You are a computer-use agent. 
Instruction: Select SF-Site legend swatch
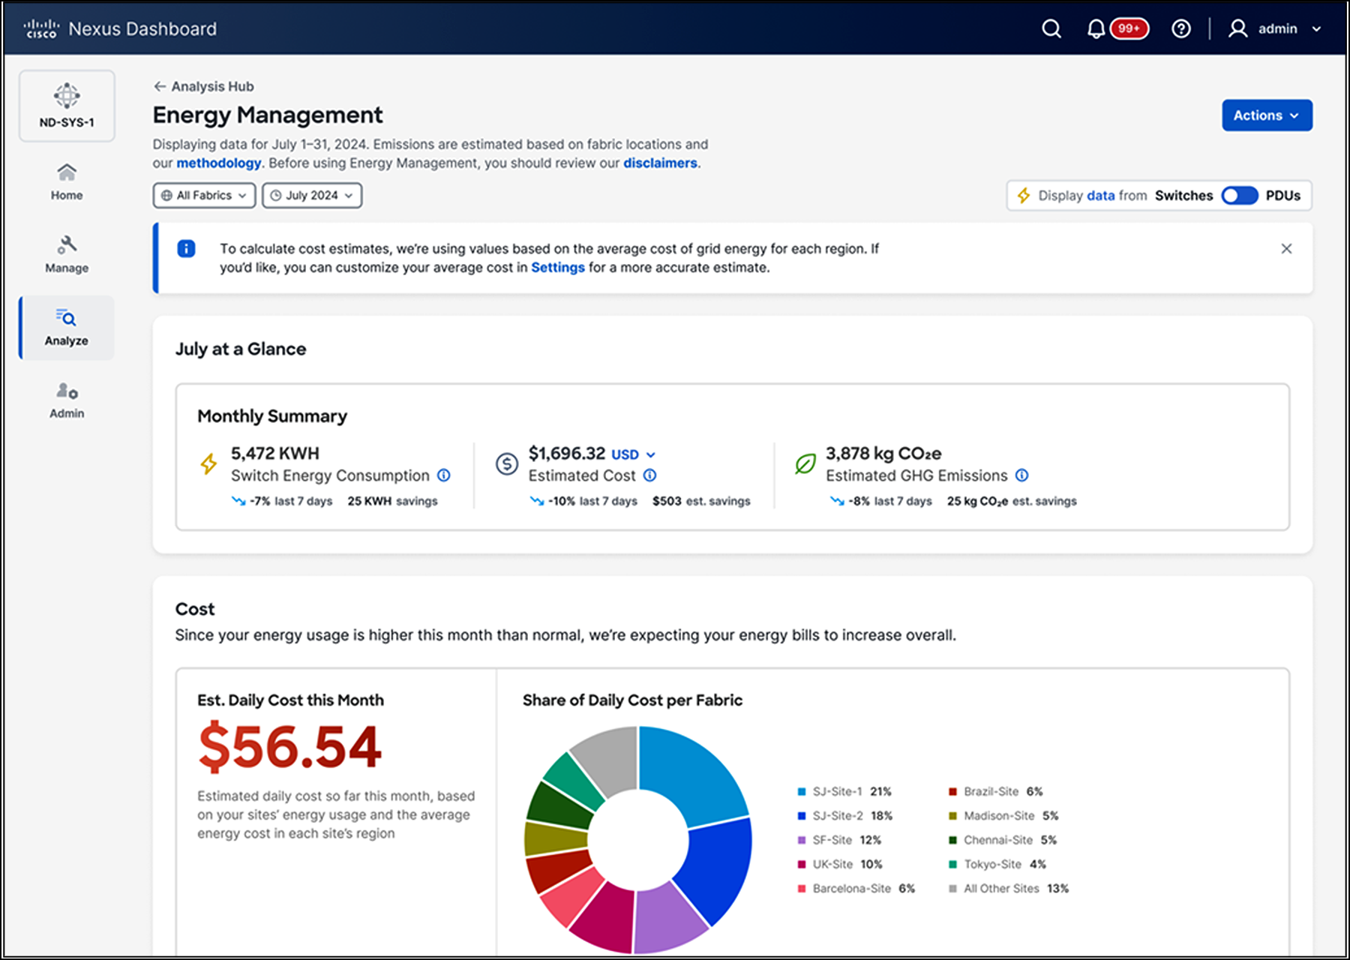(802, 840)
